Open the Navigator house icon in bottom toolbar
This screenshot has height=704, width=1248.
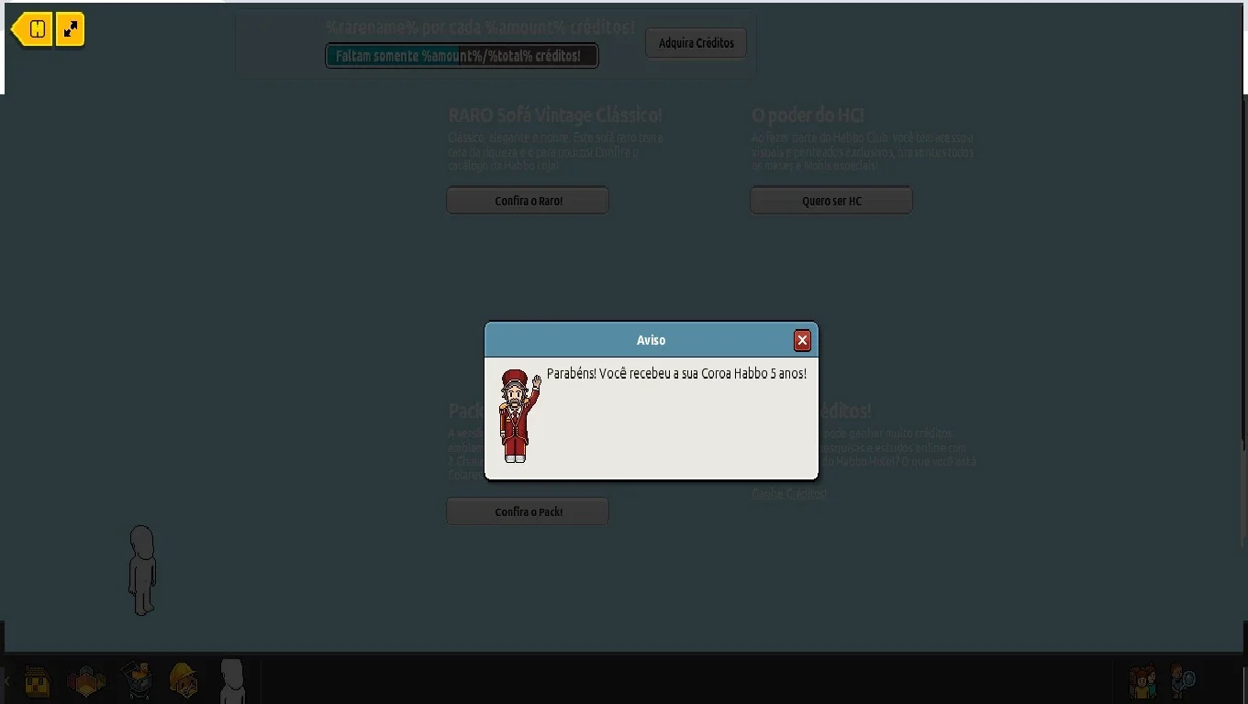(38, 681)
